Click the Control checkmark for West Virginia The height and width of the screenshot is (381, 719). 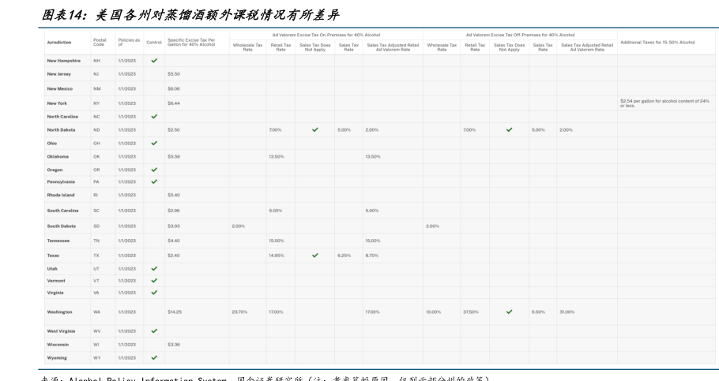[x=154, y=331]
